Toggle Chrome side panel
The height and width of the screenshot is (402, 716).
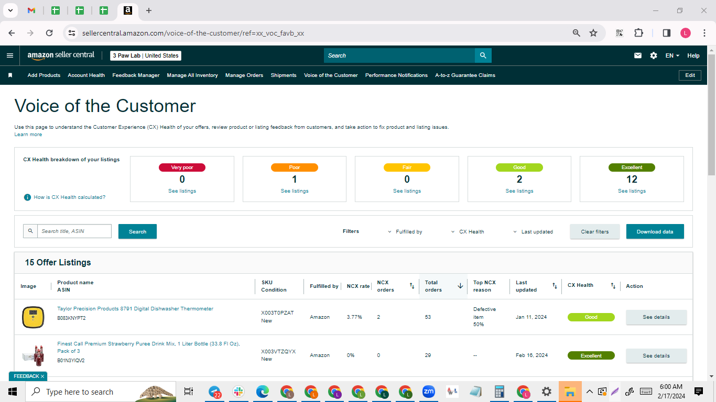[667, 33]
